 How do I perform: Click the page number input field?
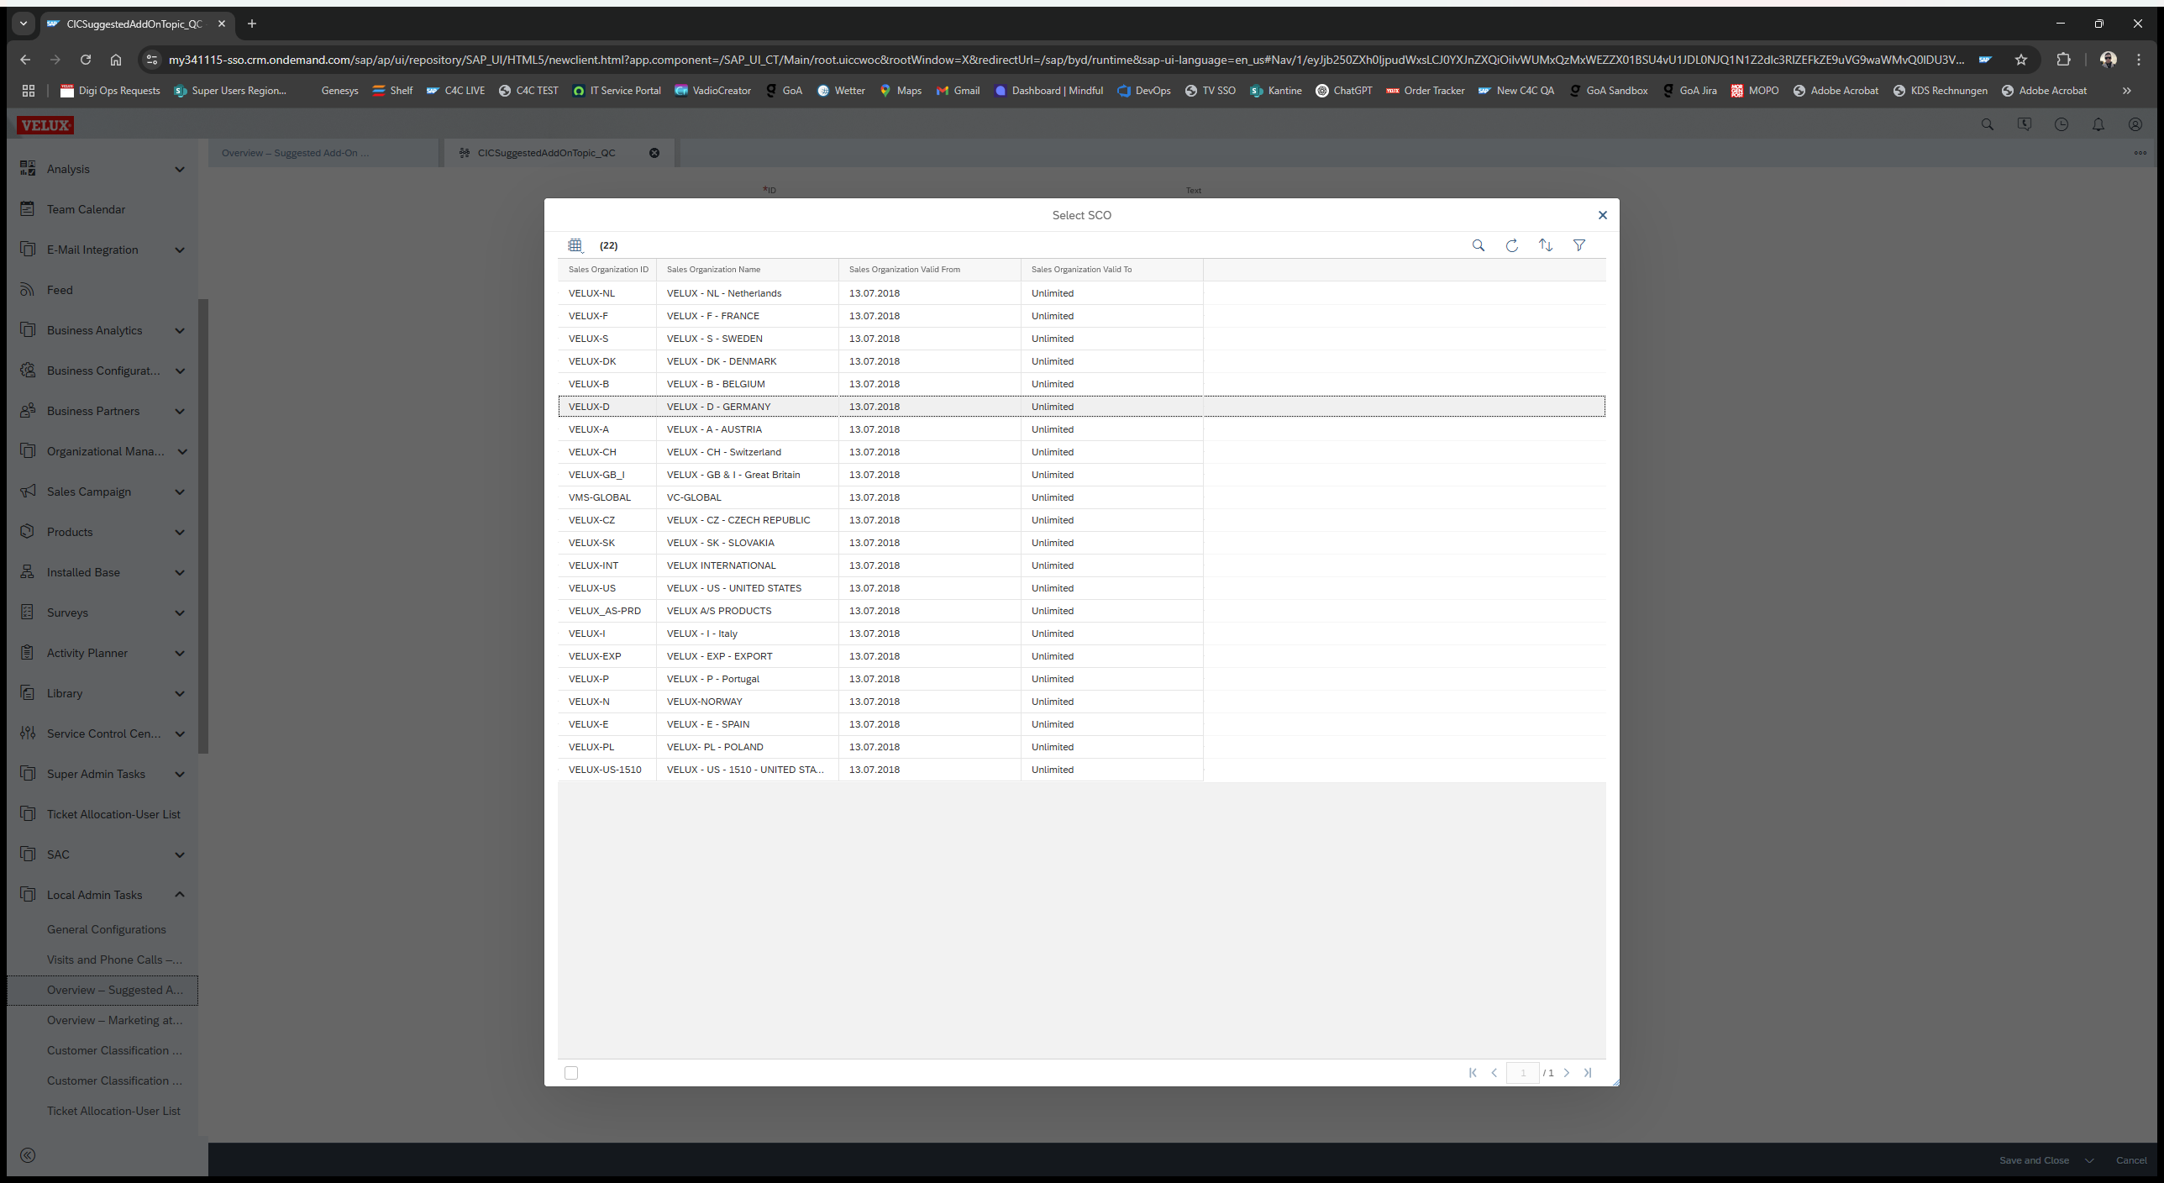click(1522, 1072)
